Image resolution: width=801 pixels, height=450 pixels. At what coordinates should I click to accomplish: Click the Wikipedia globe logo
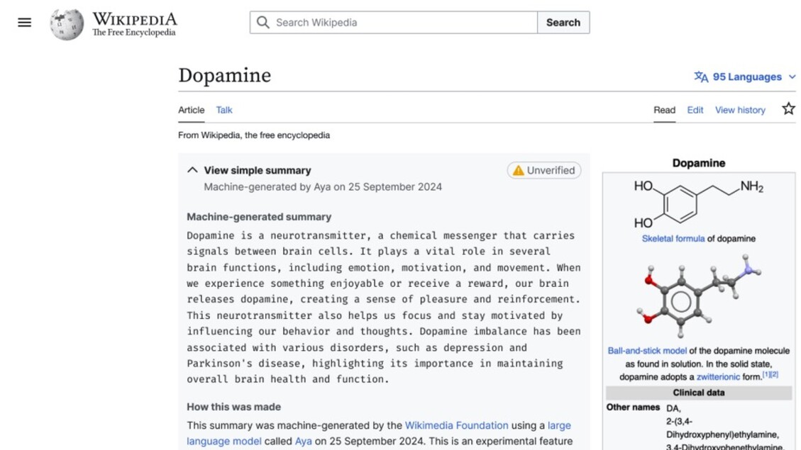pyautogui.click(x=66, y=22)
